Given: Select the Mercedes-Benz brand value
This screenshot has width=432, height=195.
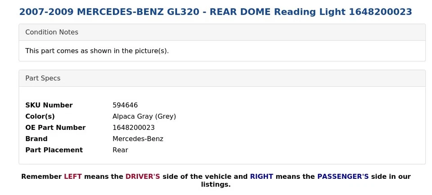Looking at the screenshot, I should (x=138, y=139).
